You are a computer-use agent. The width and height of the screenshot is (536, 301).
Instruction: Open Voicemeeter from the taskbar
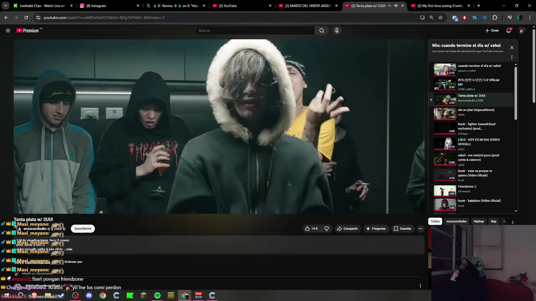[198, 296]
